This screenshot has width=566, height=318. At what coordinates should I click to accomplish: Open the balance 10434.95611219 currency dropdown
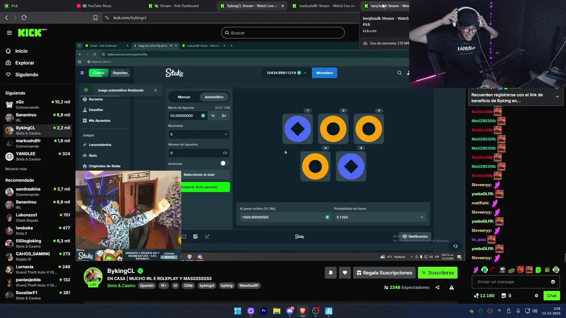287,73
